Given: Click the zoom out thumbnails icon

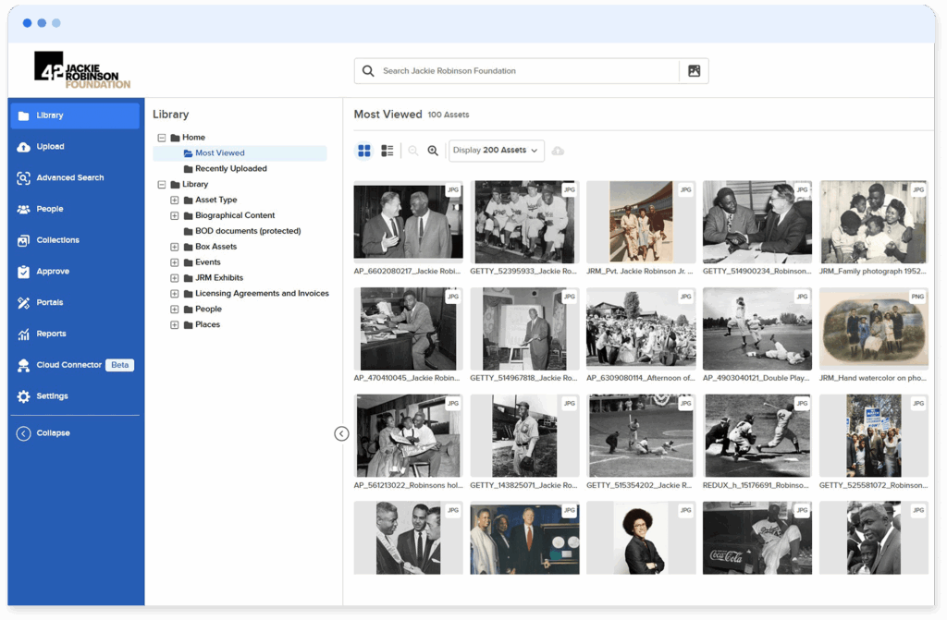Looking at the screenshot, I should click(x=413, y=151).
